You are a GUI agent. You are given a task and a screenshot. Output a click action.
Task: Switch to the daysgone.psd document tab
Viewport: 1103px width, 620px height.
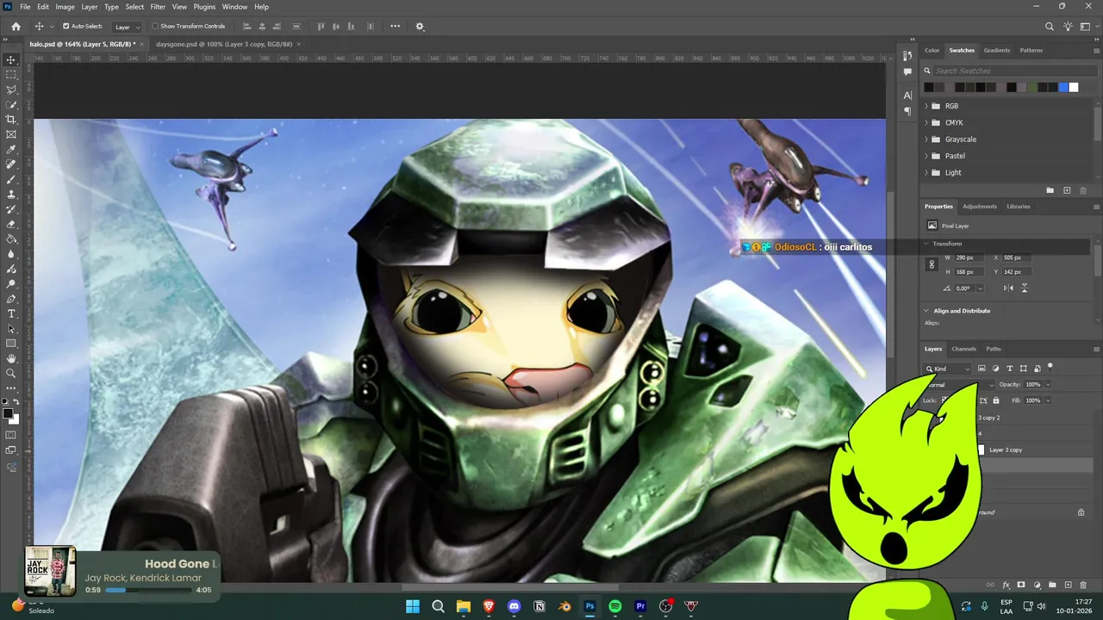225,44
